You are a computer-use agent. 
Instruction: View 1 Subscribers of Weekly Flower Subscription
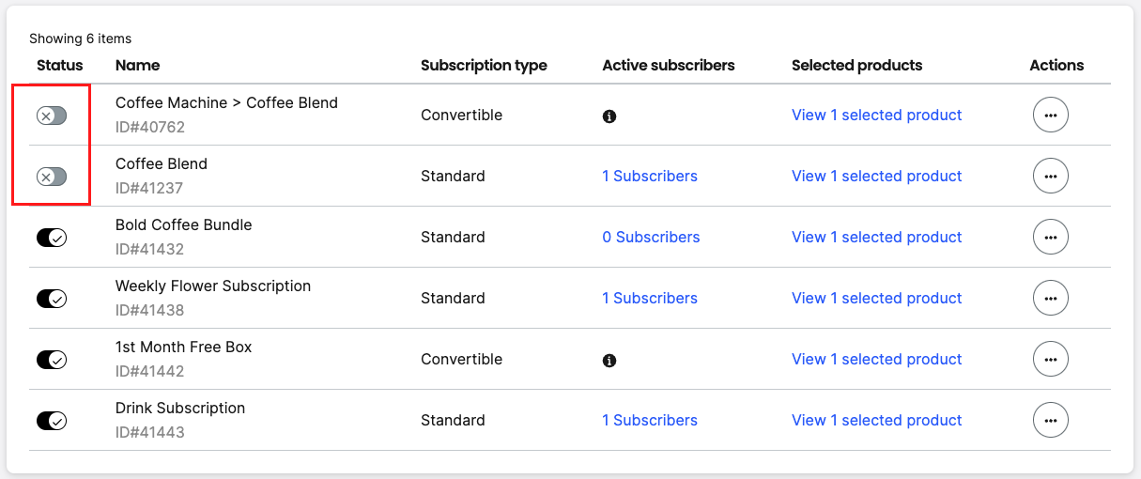point(650,298)
